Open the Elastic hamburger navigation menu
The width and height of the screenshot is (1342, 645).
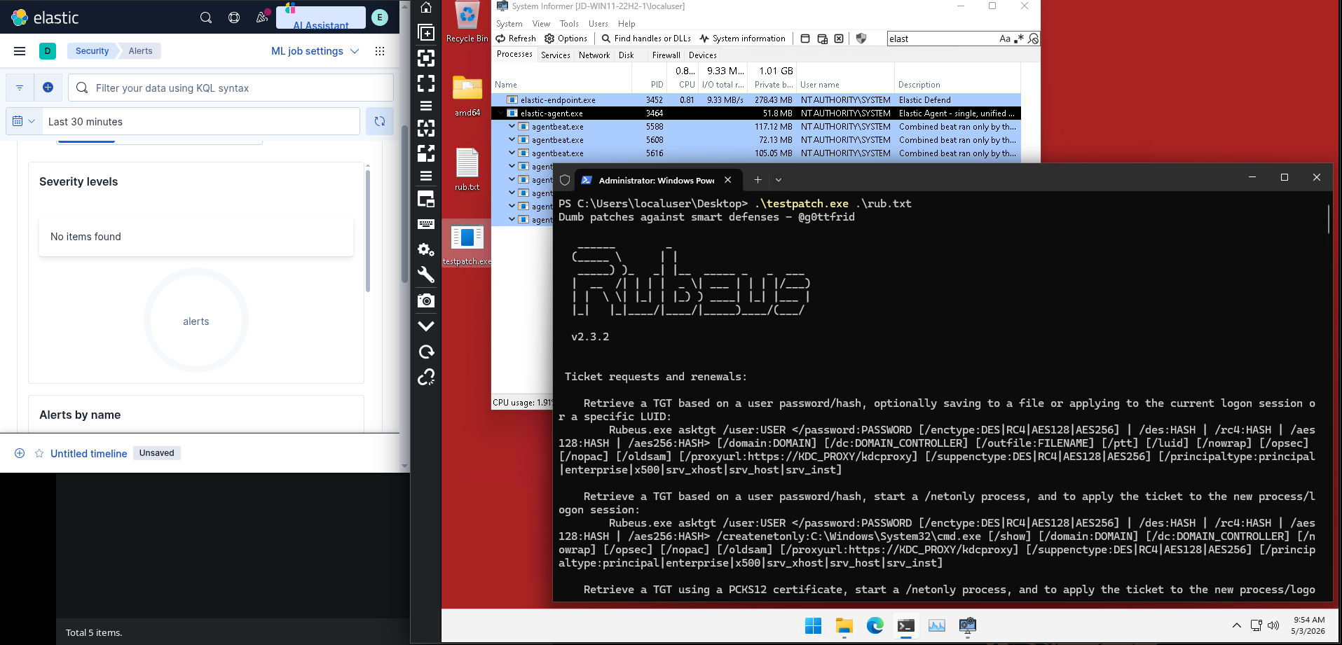(x=20, y=51)
